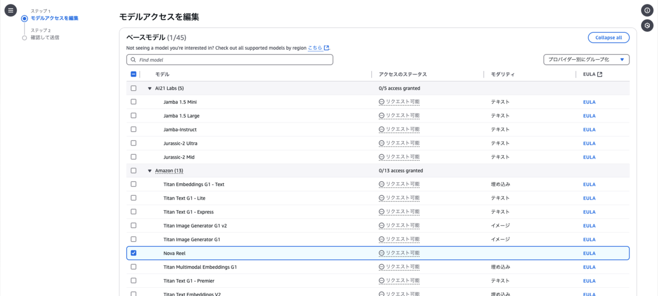
Task: Open EULA link for Titan Multimodal Embeddings G1
Action: pyautogui.click(x=589, y=267)
